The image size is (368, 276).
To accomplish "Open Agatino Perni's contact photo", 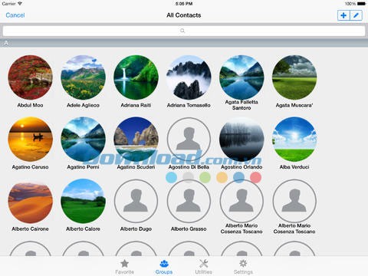I will click(83, 140).
